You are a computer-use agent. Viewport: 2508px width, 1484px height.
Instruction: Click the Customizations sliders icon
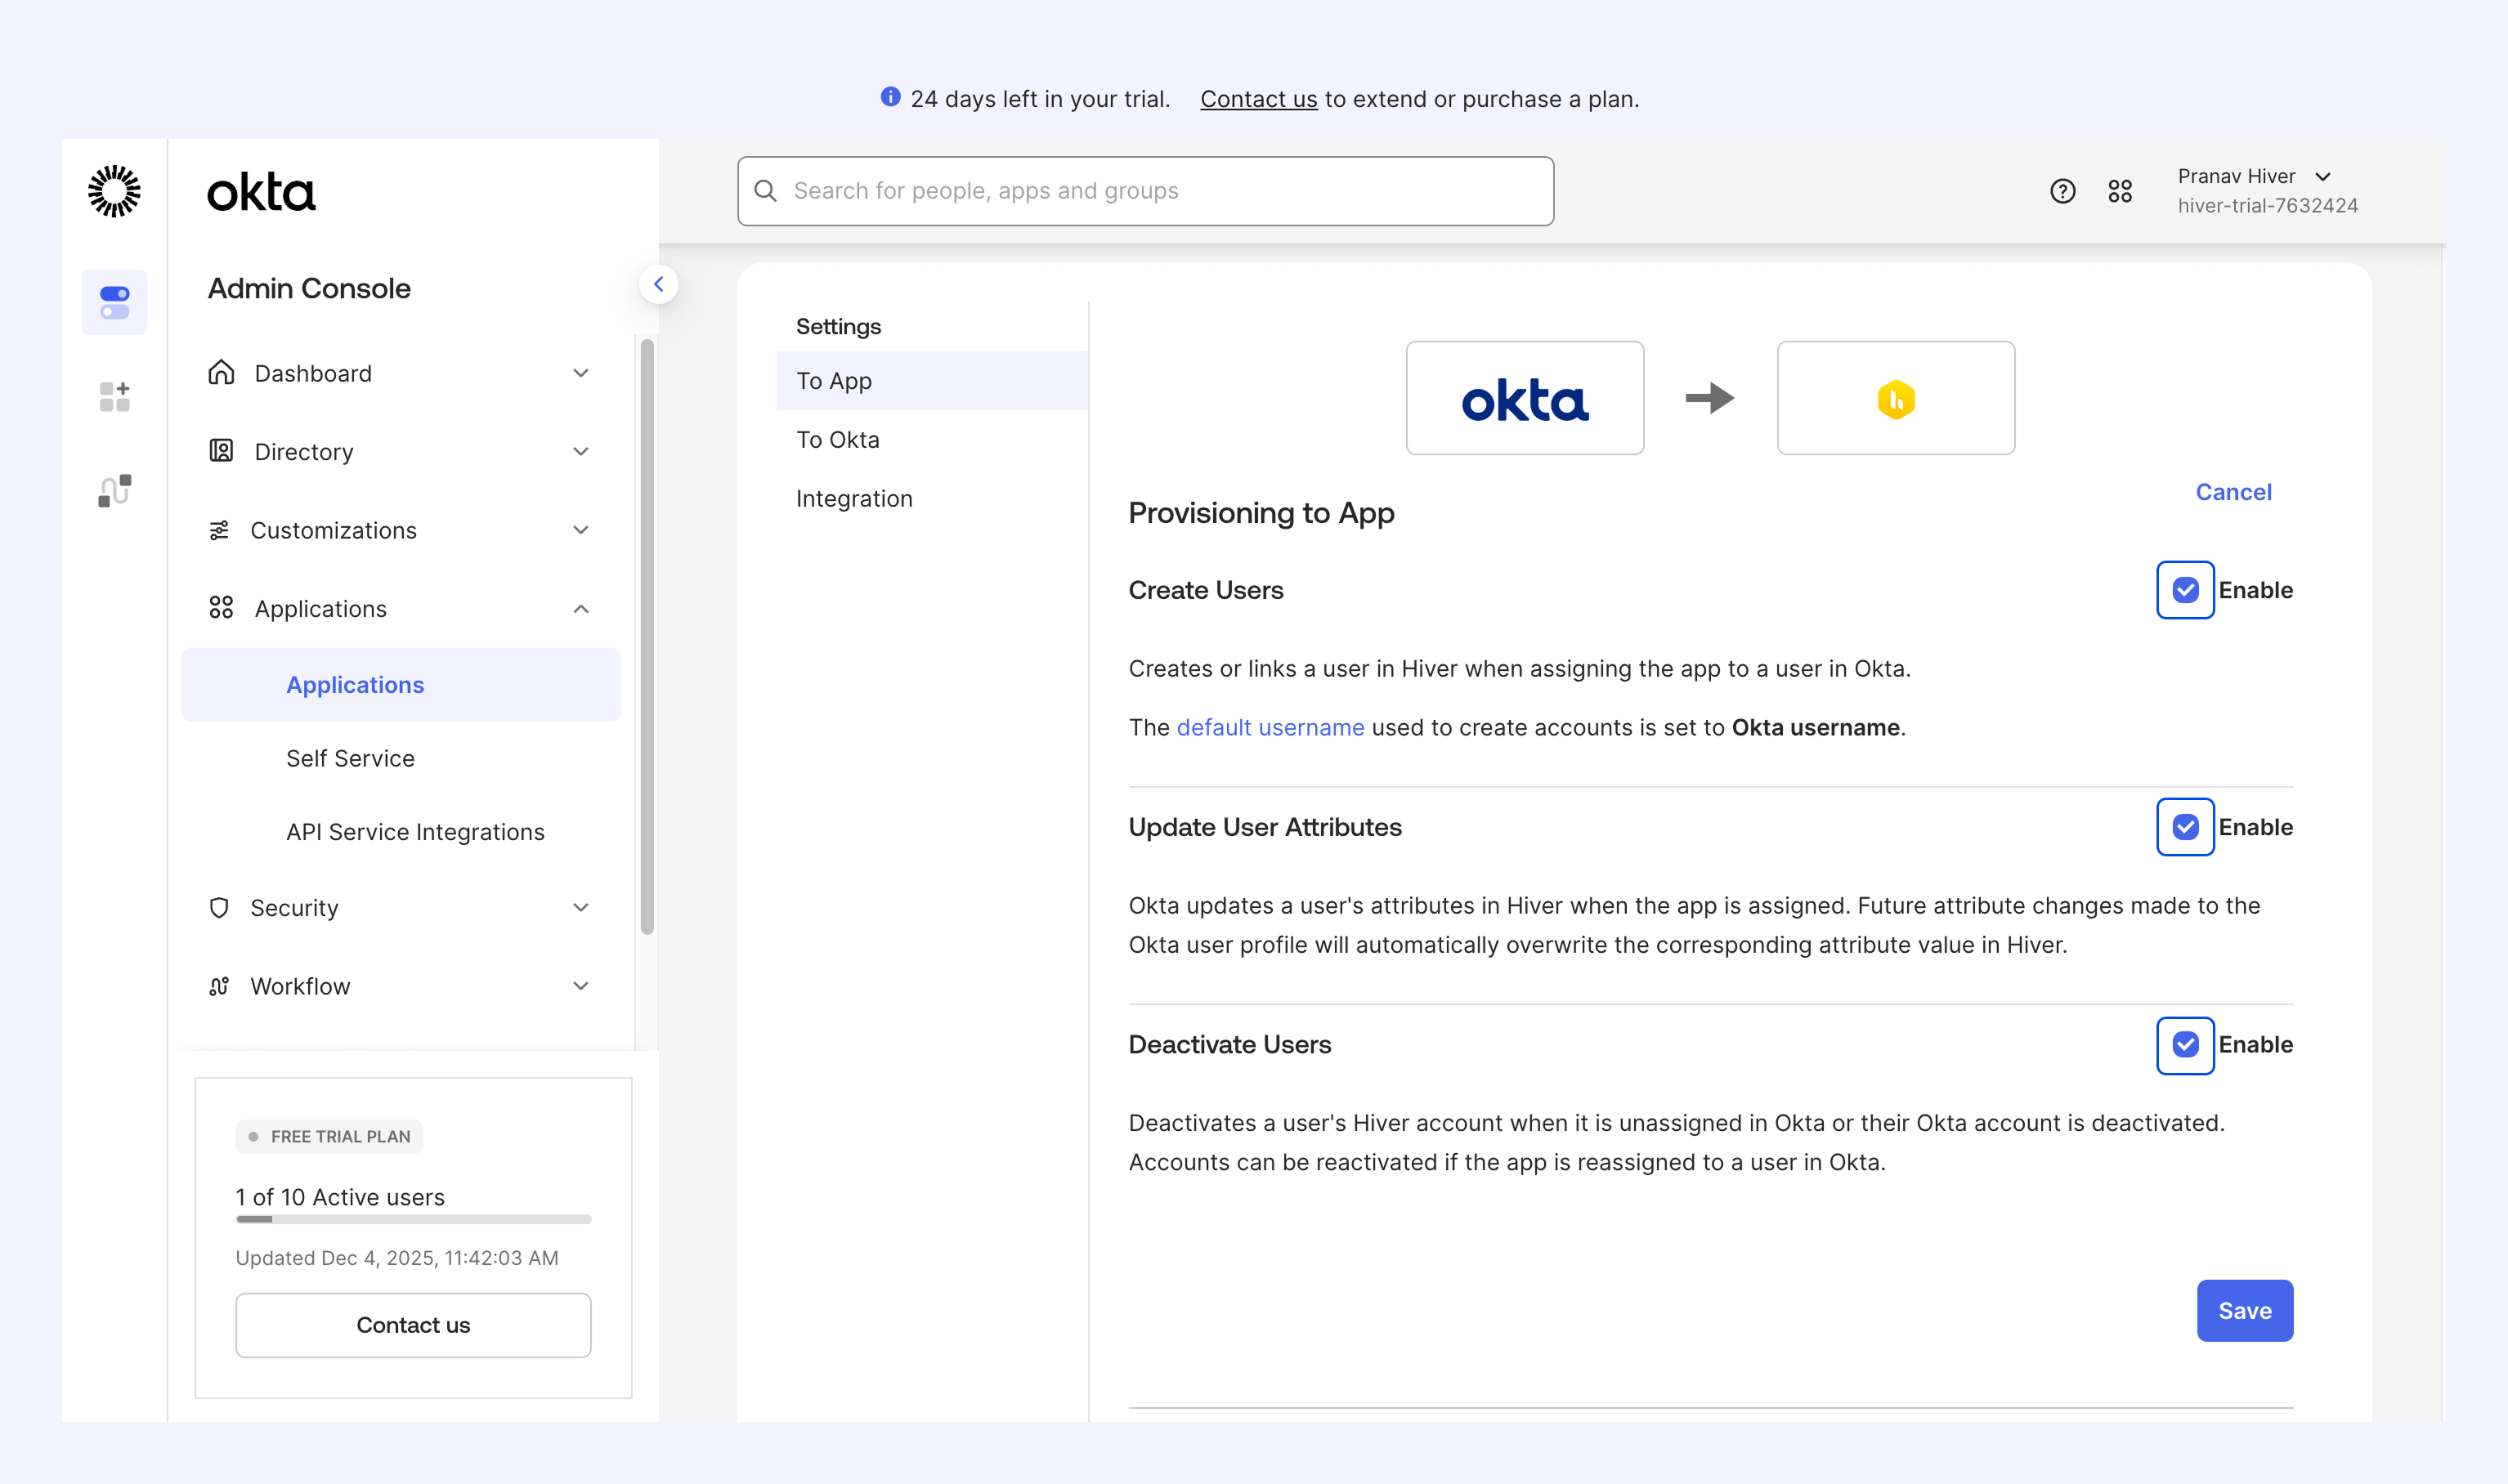coord(219,530)
